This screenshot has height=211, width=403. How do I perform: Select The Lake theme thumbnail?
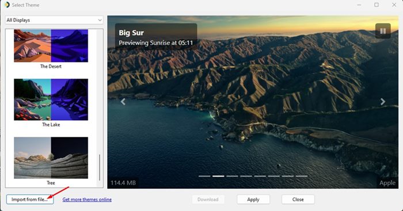pyautogui.click(x=51, y=99)
